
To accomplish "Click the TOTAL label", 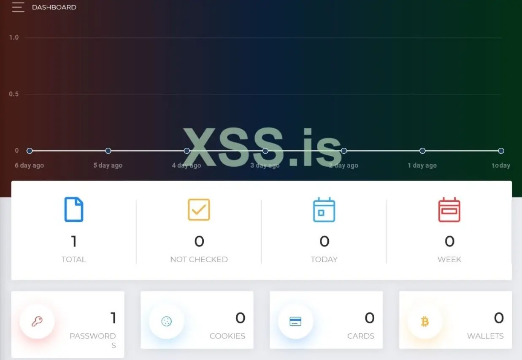I will click(74, 260).
